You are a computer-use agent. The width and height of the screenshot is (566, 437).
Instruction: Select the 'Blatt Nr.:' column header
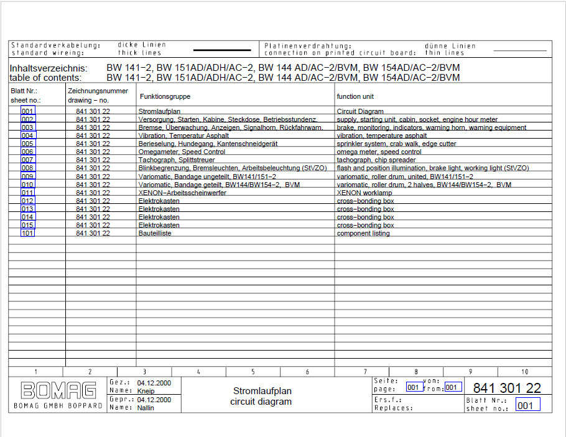point(24,91)
